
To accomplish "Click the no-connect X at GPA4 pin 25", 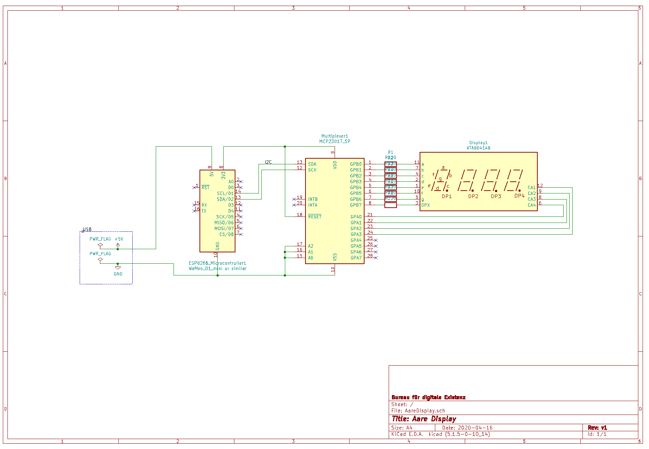I will tap(376, 240).
